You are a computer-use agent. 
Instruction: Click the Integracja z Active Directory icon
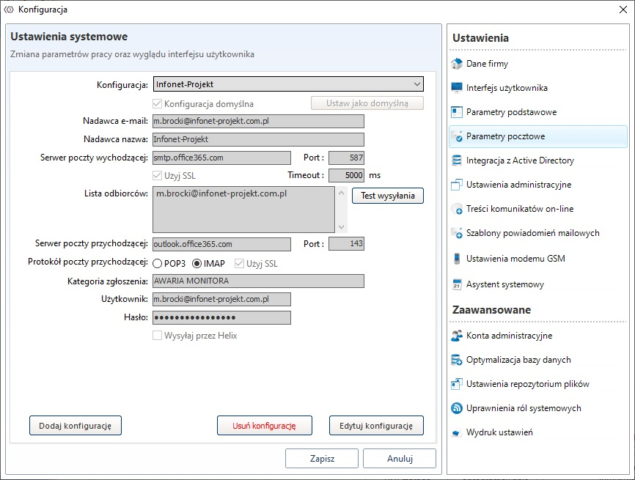(457, 160)
